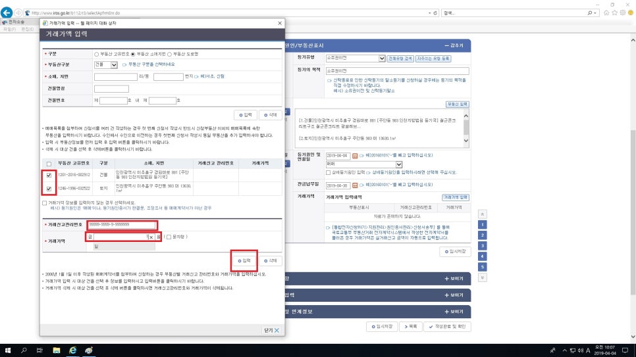The width and height of the screenshot is (636, 357).
Task: Open calendar icon next to 2019-04-04
Action: 355,156
